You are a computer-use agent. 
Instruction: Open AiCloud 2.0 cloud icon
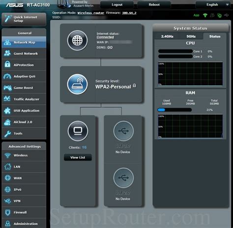point(7,122)
